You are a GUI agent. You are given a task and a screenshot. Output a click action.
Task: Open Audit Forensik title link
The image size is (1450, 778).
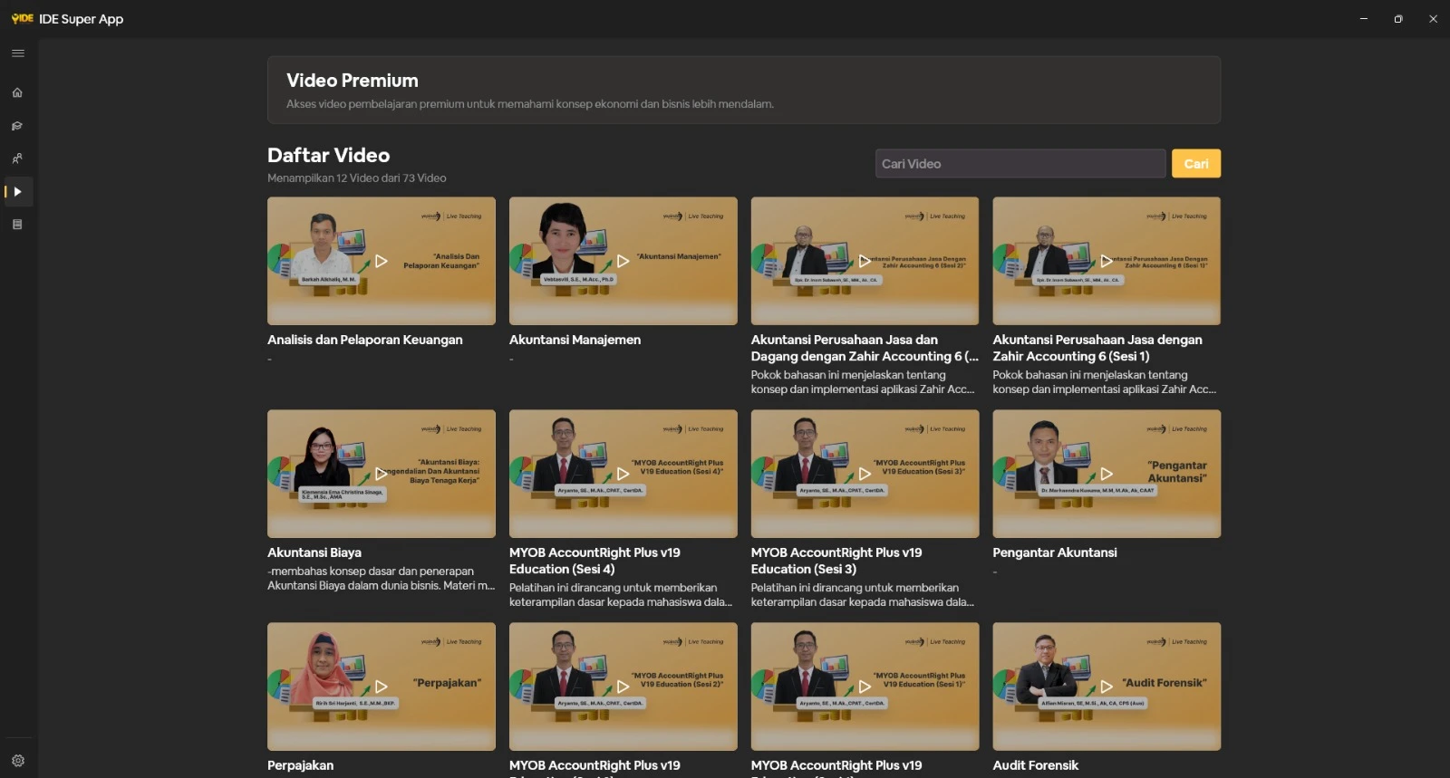[1036, 765]
